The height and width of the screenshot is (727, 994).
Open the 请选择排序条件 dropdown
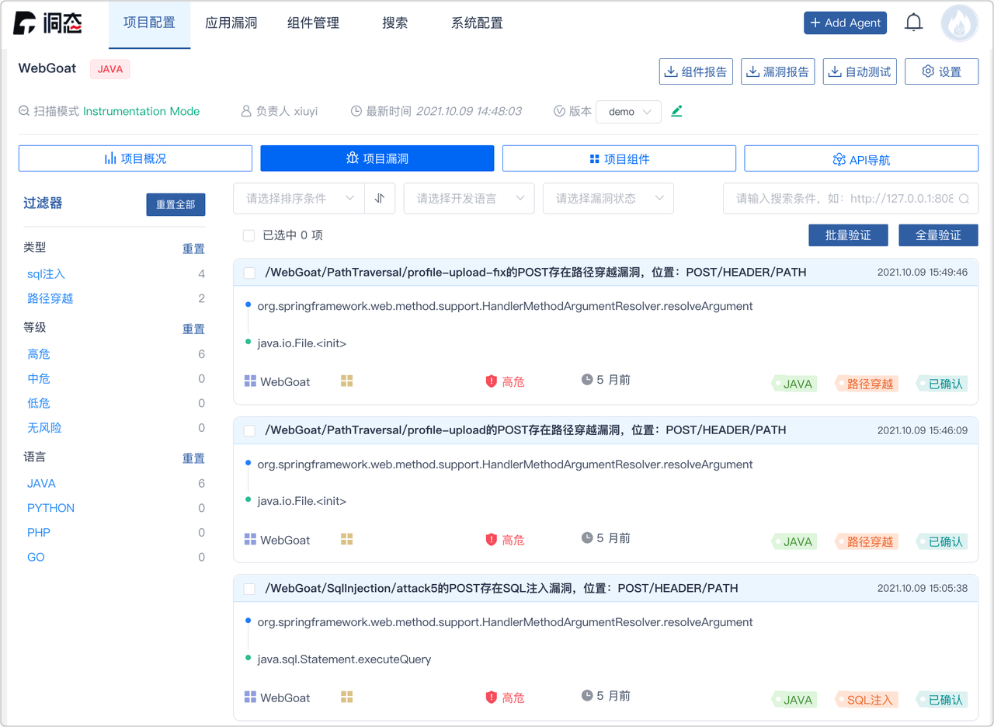(299, 199)
